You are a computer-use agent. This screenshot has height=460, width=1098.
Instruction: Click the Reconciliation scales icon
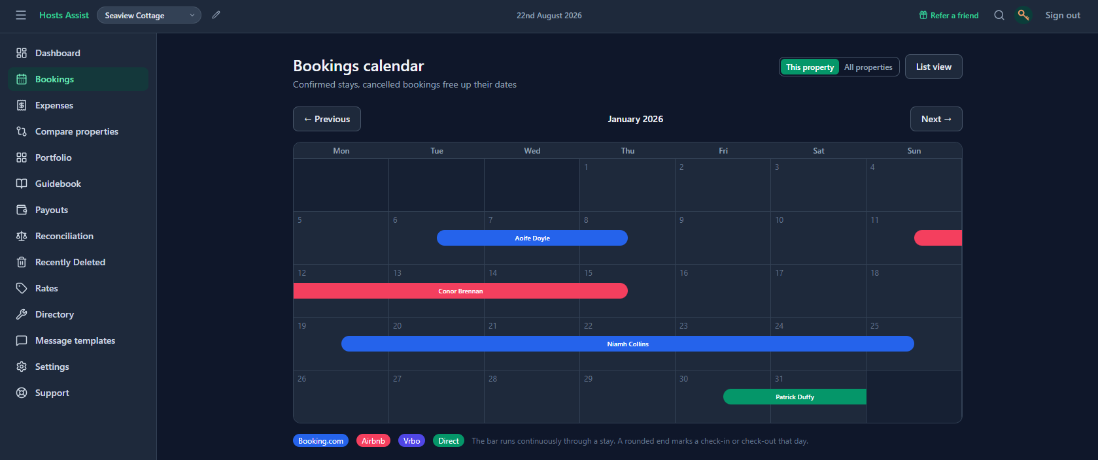22,236
